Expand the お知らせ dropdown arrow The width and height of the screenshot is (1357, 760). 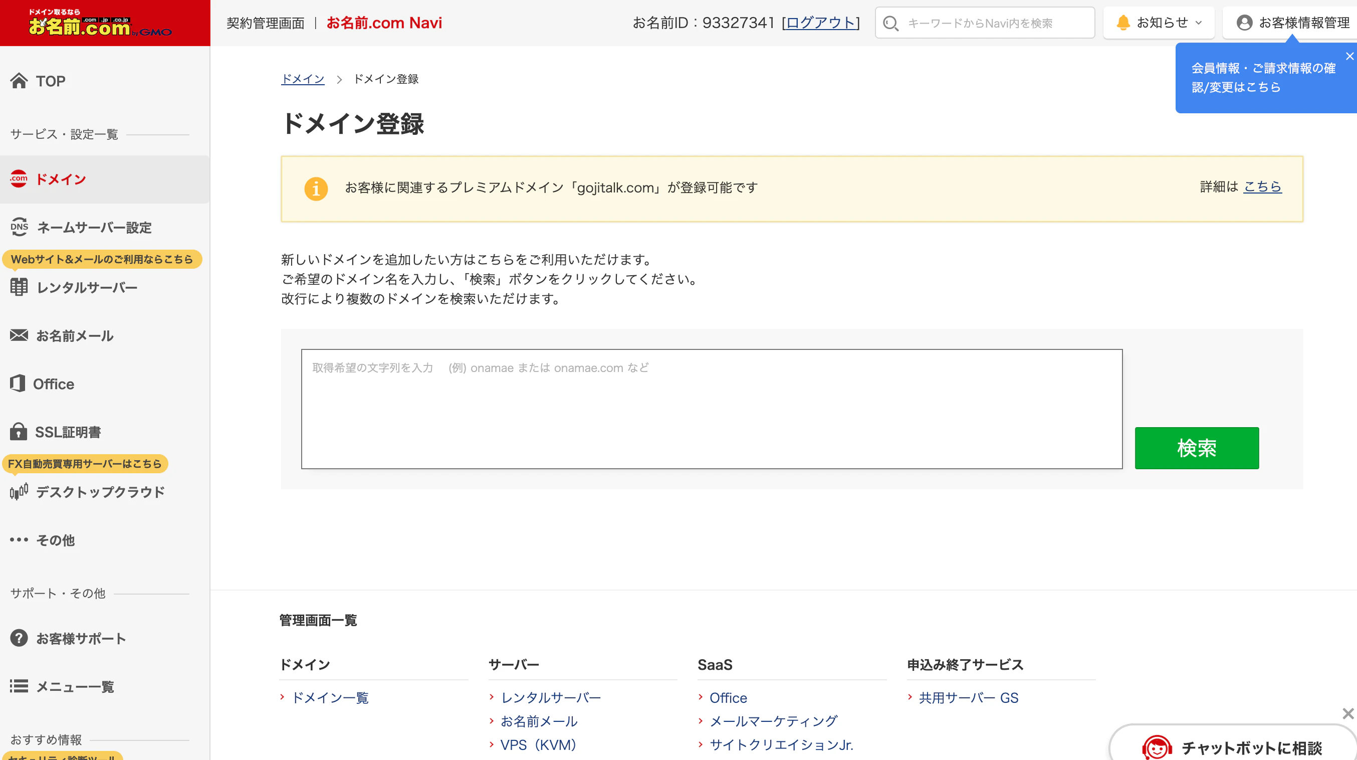1199,23
